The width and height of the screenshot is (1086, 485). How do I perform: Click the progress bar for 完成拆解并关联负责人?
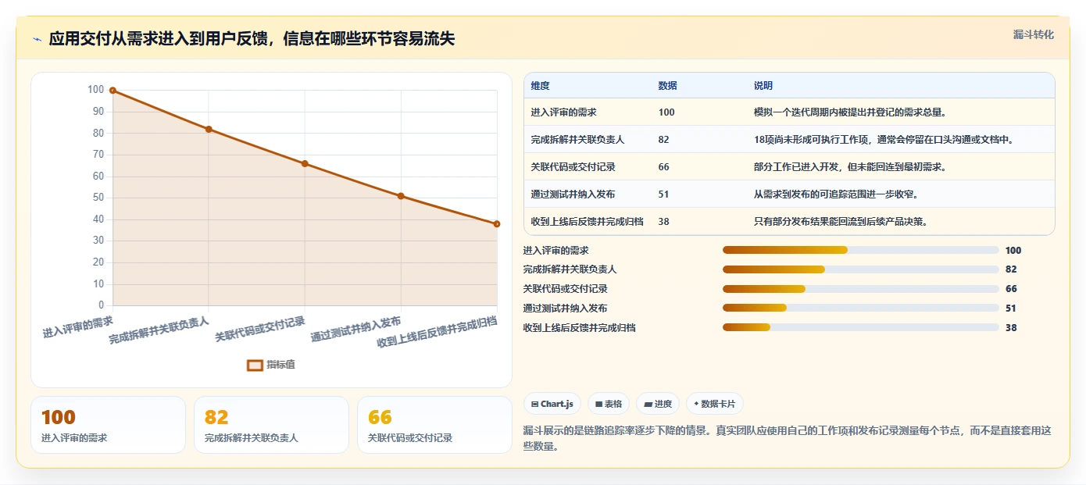861,269
